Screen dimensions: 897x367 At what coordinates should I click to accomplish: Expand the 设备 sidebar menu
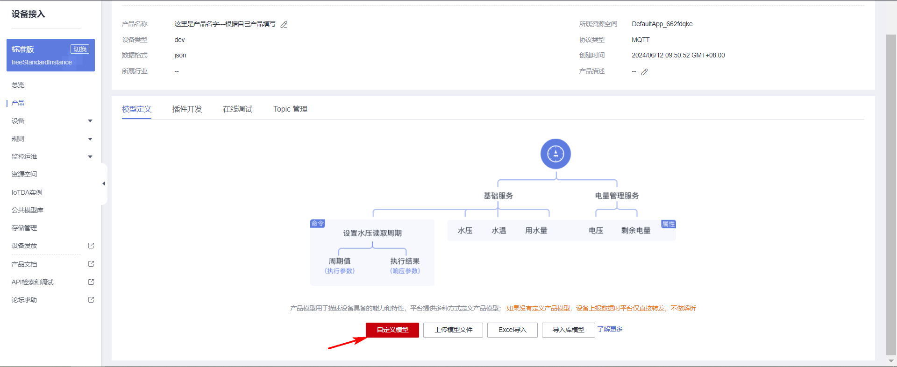tap(90, 121)
